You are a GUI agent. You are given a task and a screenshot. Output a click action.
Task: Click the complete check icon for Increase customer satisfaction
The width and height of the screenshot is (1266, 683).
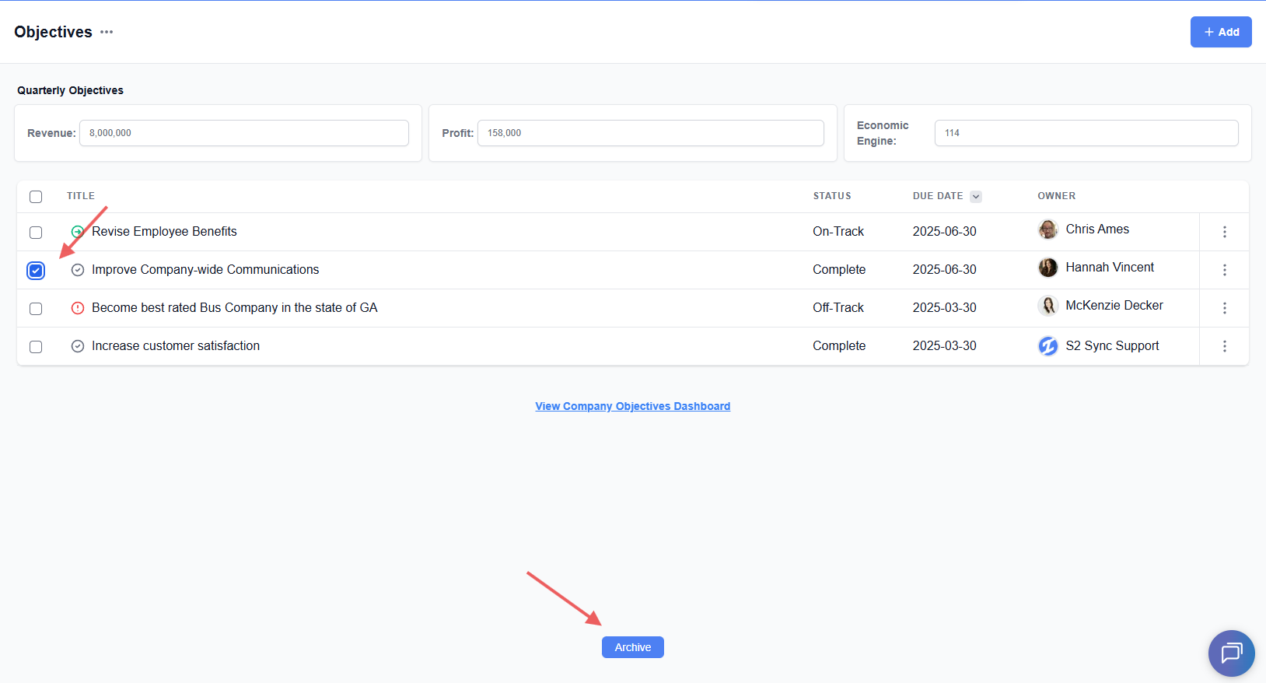coord(77,346)
